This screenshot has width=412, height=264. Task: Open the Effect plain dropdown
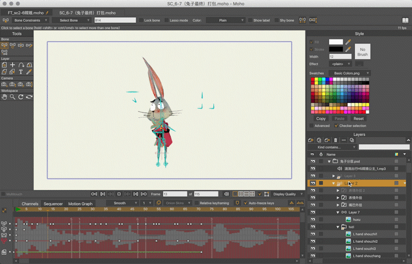pos(340,64)
